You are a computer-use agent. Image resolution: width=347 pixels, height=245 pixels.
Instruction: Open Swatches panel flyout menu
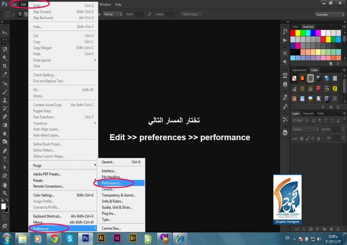click(344, 27)
